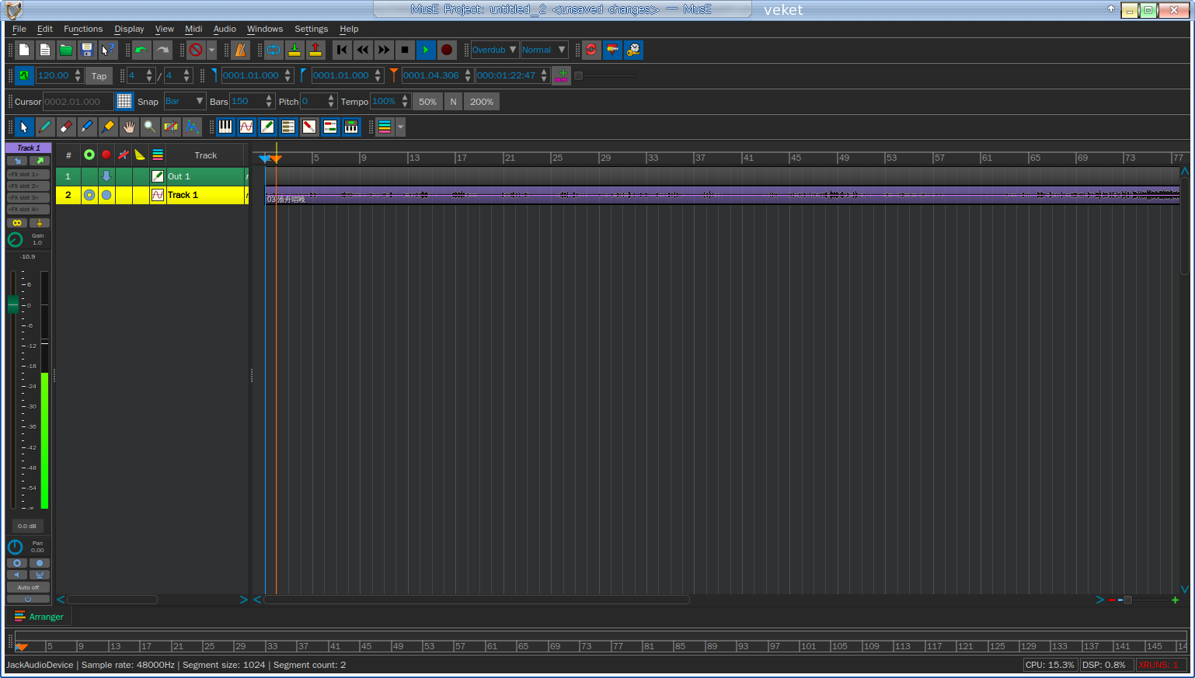Select the pointer tool

pos(24,127)
